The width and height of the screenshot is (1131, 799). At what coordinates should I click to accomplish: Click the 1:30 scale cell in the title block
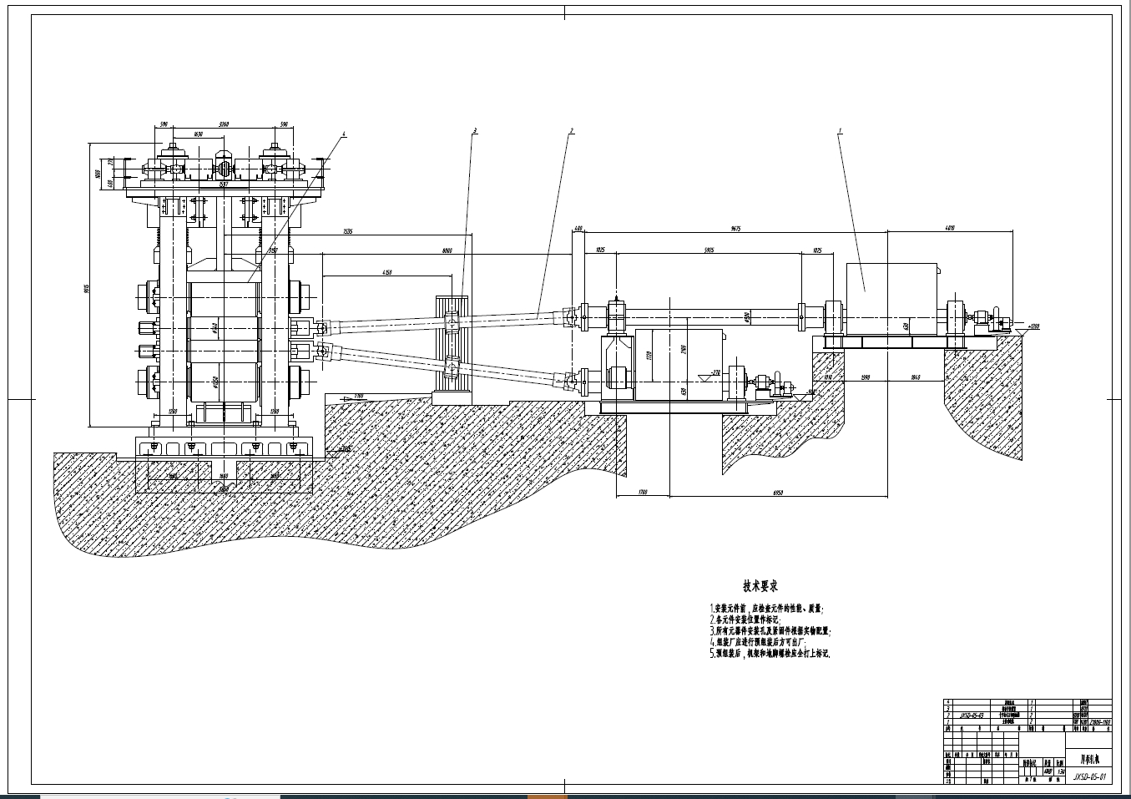point(1060,771)
